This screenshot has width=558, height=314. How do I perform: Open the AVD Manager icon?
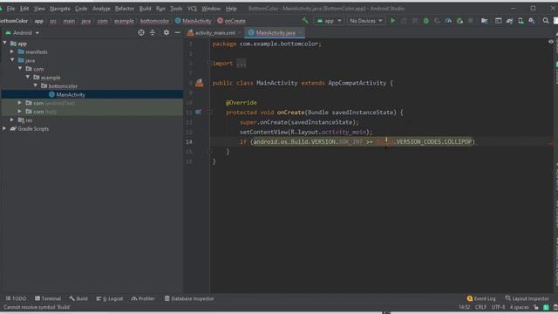(x=521, y=21)
